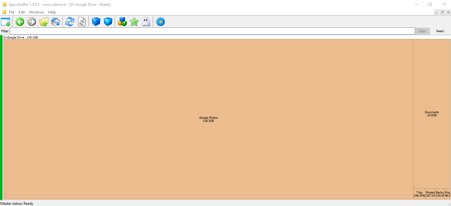
Task: Click the grey page refresh icon
Action: (82, 22)
